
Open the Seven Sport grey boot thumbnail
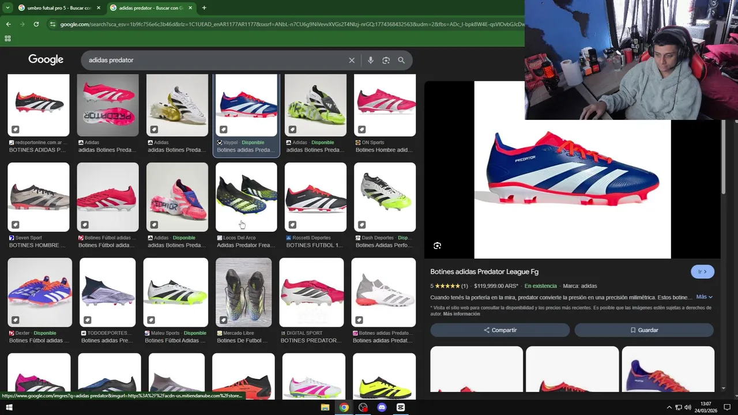(x=39, y=197)
